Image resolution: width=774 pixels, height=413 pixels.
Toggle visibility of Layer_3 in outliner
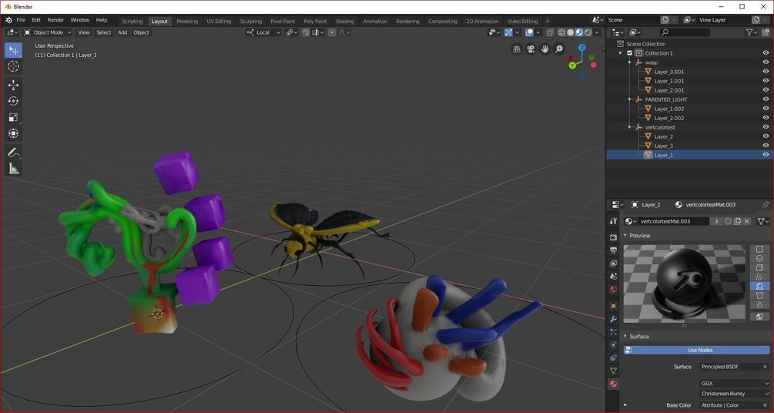click(x=766, y=146)
